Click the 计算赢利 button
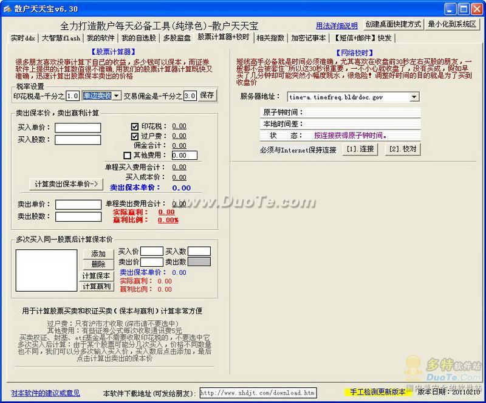The image size is (486, 403). point(97,286)
